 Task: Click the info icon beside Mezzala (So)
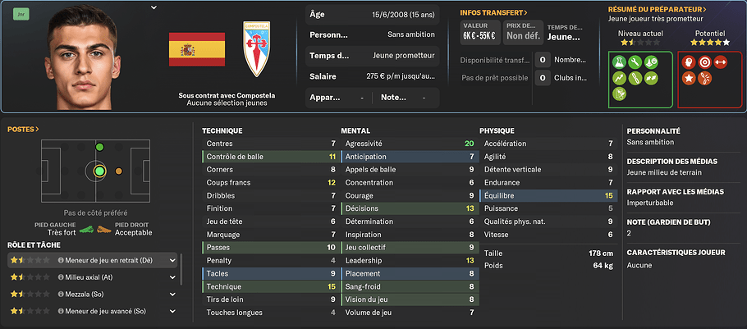tap(61, 295)
